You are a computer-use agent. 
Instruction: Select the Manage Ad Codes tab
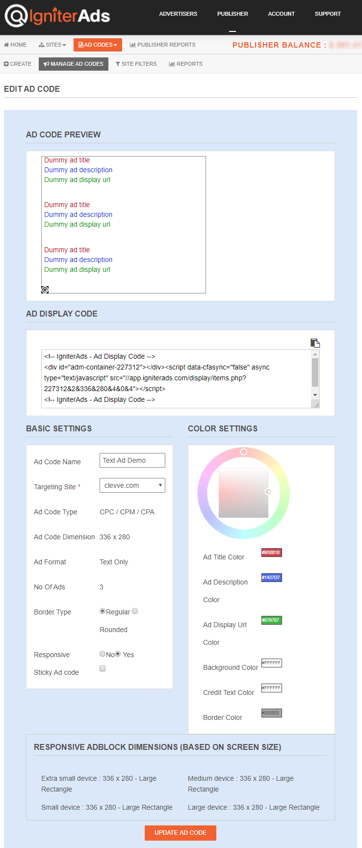(74, 64)
